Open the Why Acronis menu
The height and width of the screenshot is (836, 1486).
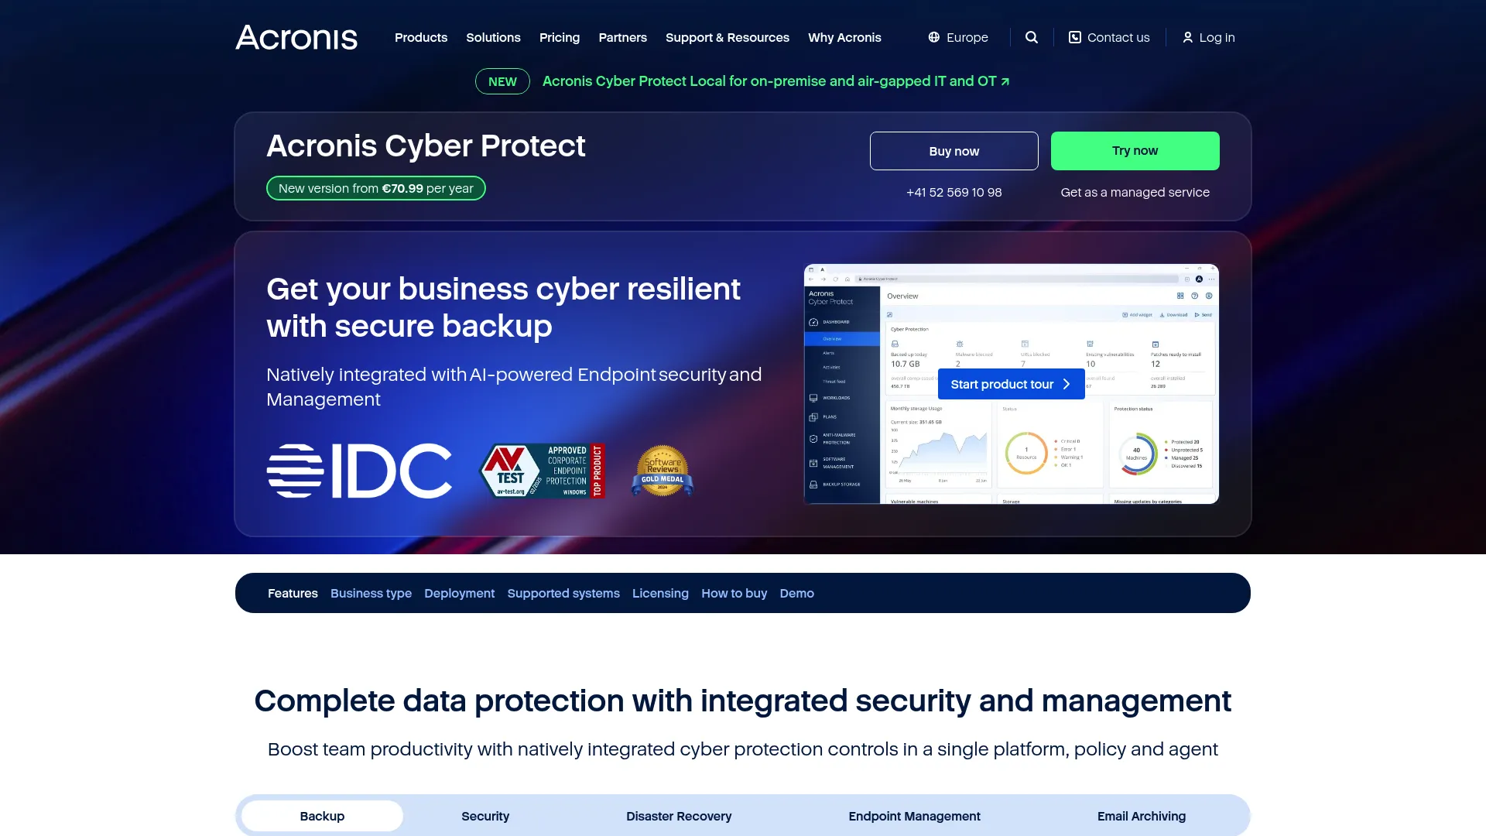click(x=844, y=37)
